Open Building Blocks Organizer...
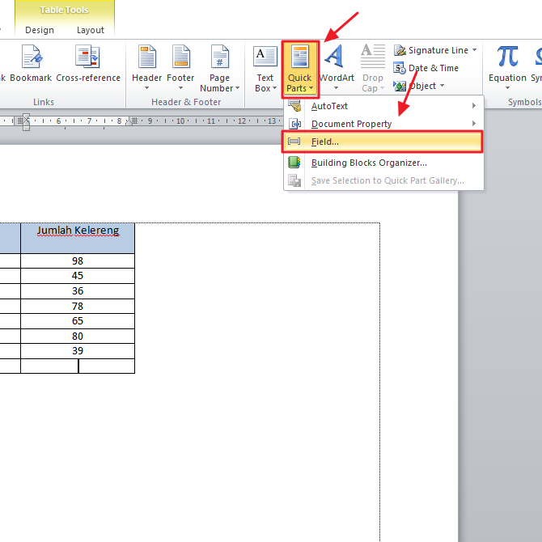The image size is (542, 542). click(369, 163)
